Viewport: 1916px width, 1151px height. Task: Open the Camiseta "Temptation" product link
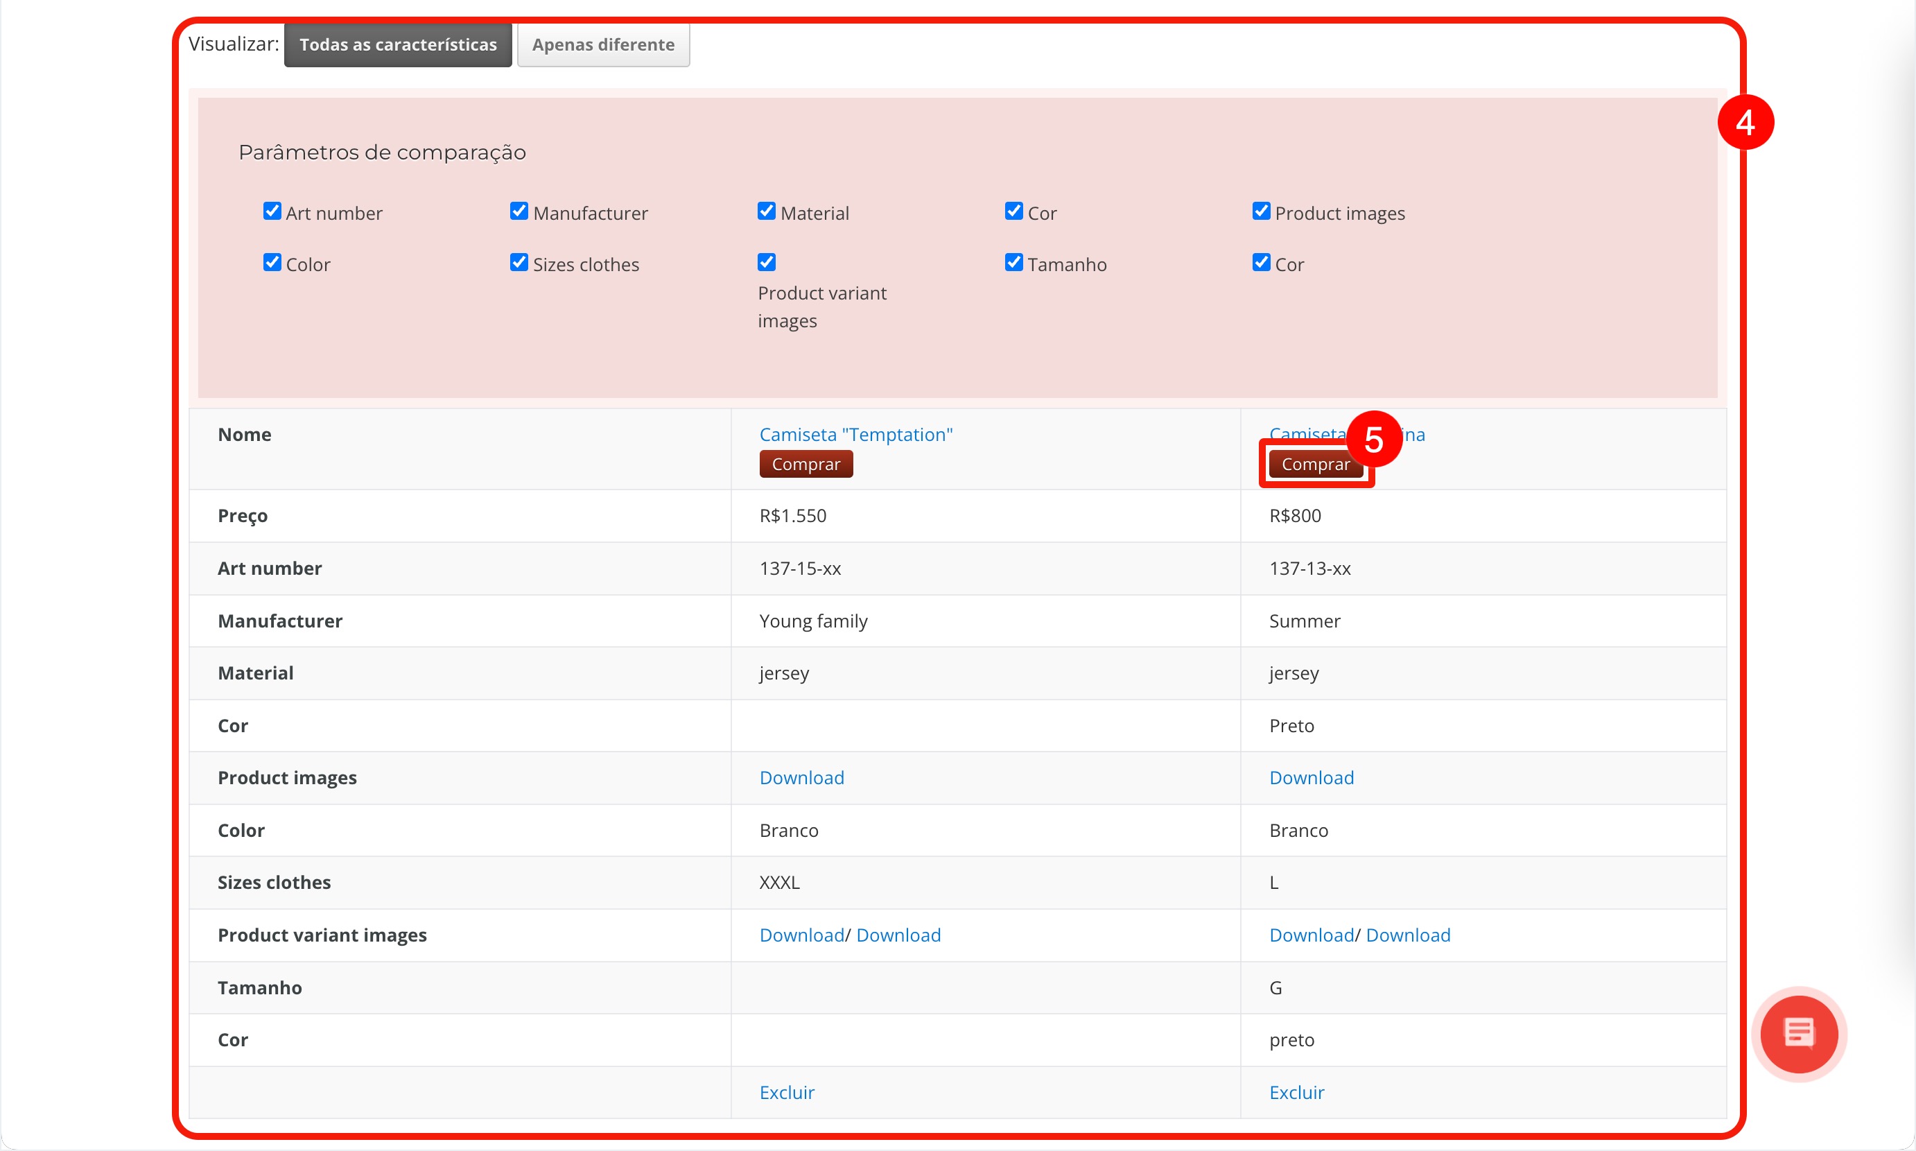(x=855, y=434)
